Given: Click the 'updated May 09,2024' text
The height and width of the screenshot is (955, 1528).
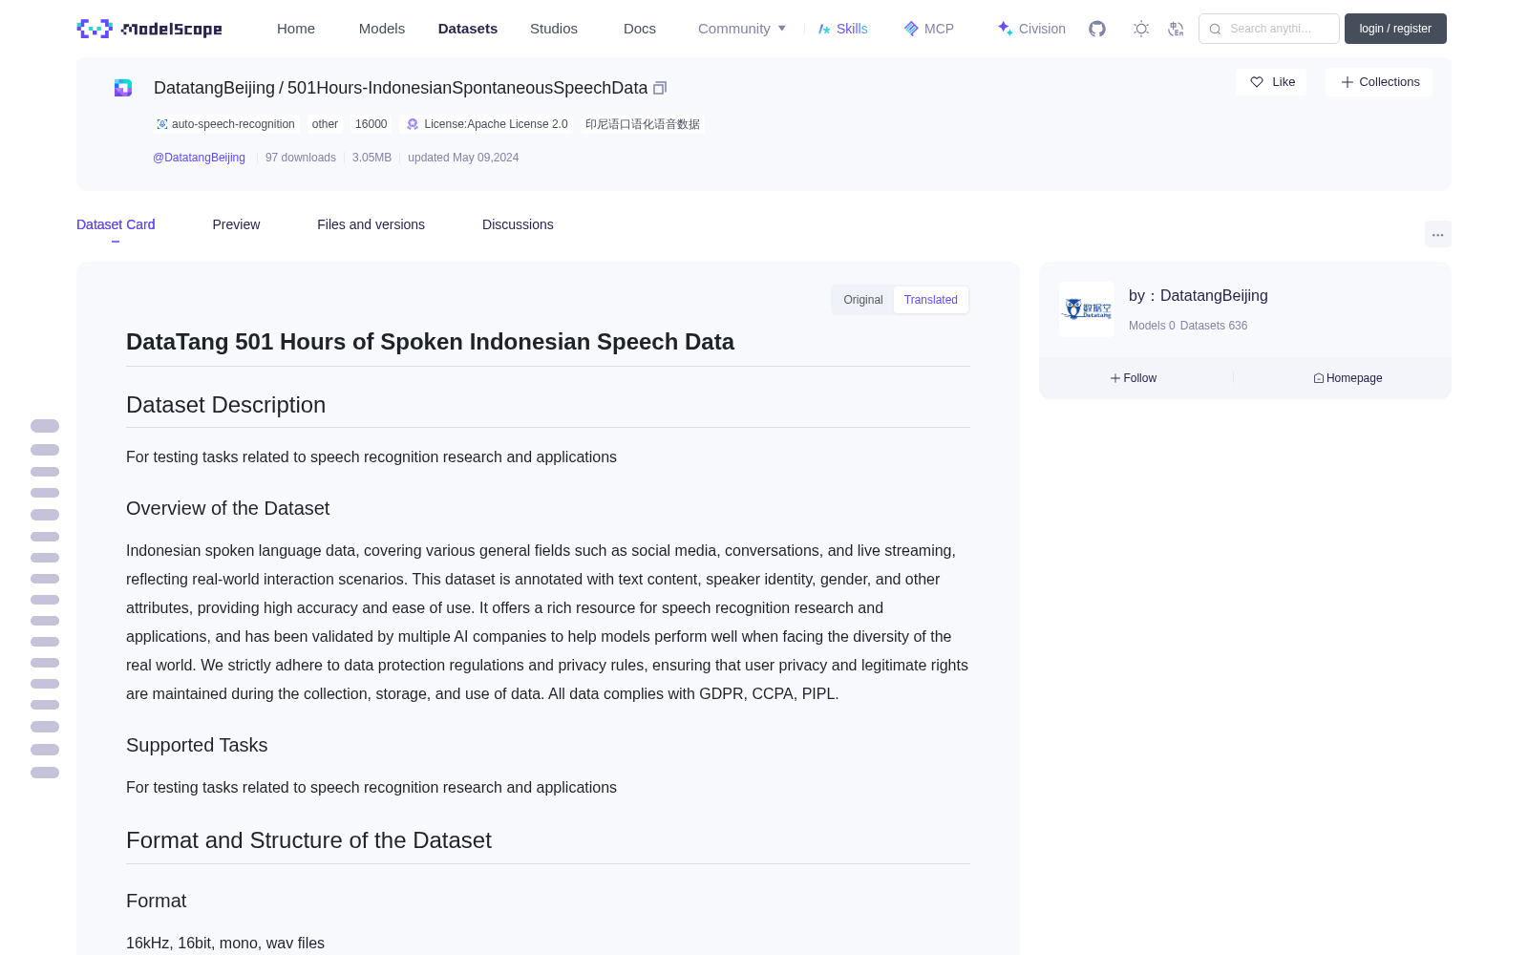Looking at the screenshot, I should pos(463,158).
